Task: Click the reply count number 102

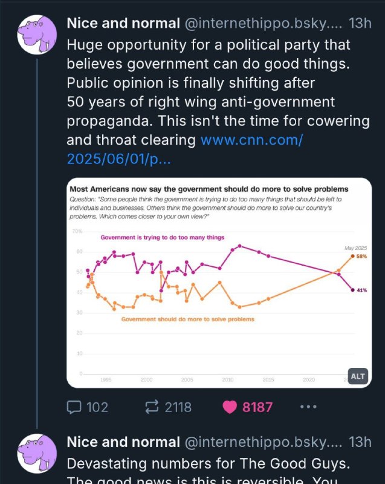Action: (x=97, y=407)
